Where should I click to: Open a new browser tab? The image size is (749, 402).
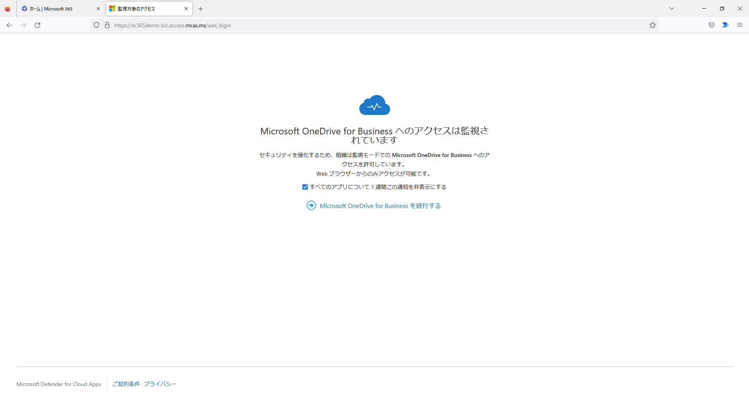pyautogui.click(x=201, y=9)
